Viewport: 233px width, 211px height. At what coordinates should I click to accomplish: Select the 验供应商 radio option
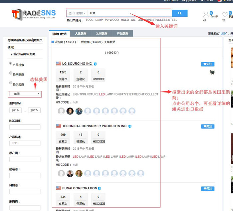pyautogui.click(x=11, y=82)
